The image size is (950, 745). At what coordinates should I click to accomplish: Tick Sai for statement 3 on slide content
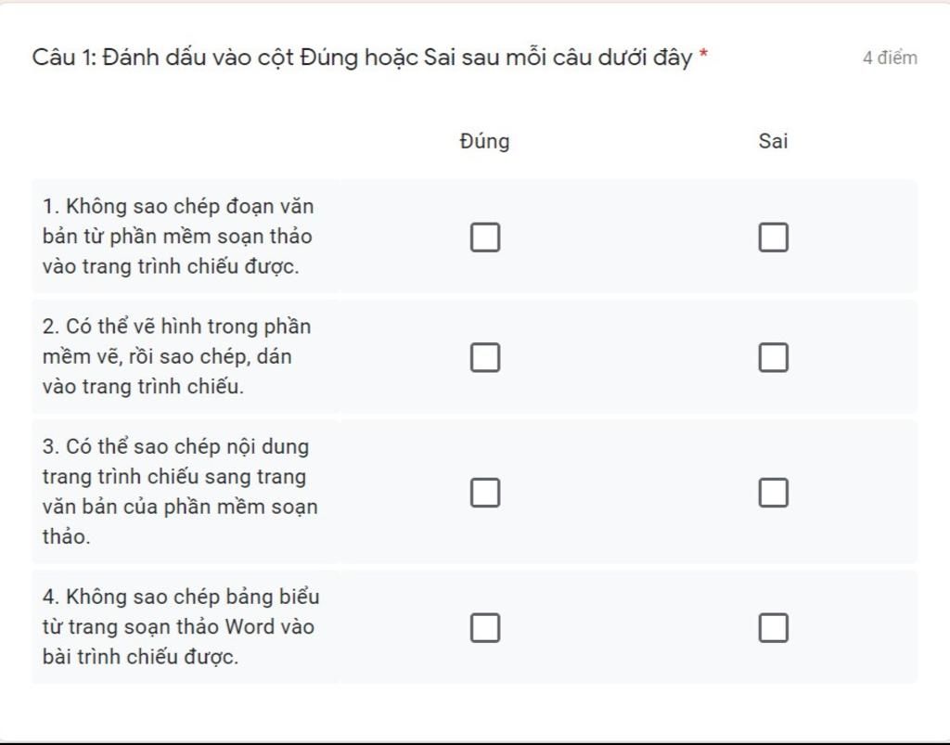tap(773, 493)
